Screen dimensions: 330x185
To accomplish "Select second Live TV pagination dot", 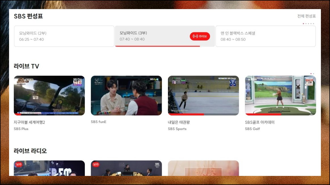I will [313, 74].
